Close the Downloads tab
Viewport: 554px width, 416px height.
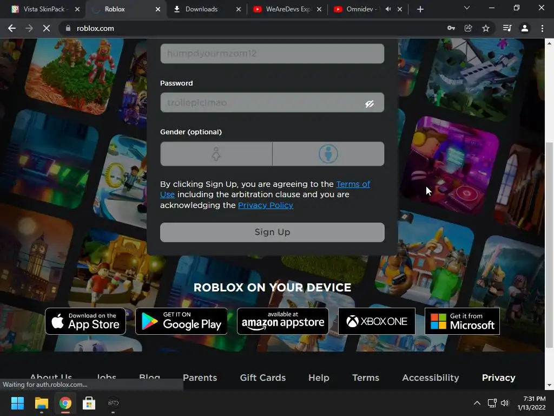(x=239, y=9)
